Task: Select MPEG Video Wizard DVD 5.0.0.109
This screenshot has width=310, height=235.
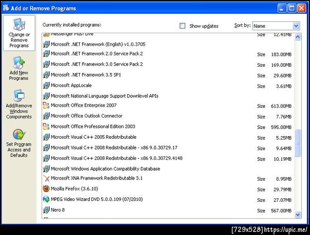Action: tap(97, 199)
